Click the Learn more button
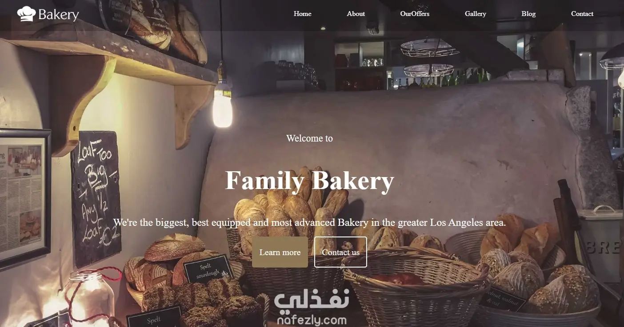The width and height of the screenshot is (624, 327). click(x=280, y=252)
